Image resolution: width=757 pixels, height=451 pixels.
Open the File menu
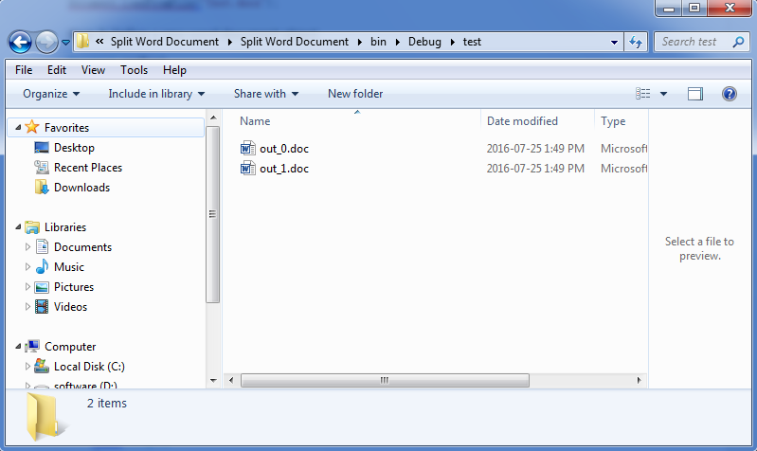click(x=24, y=70)
